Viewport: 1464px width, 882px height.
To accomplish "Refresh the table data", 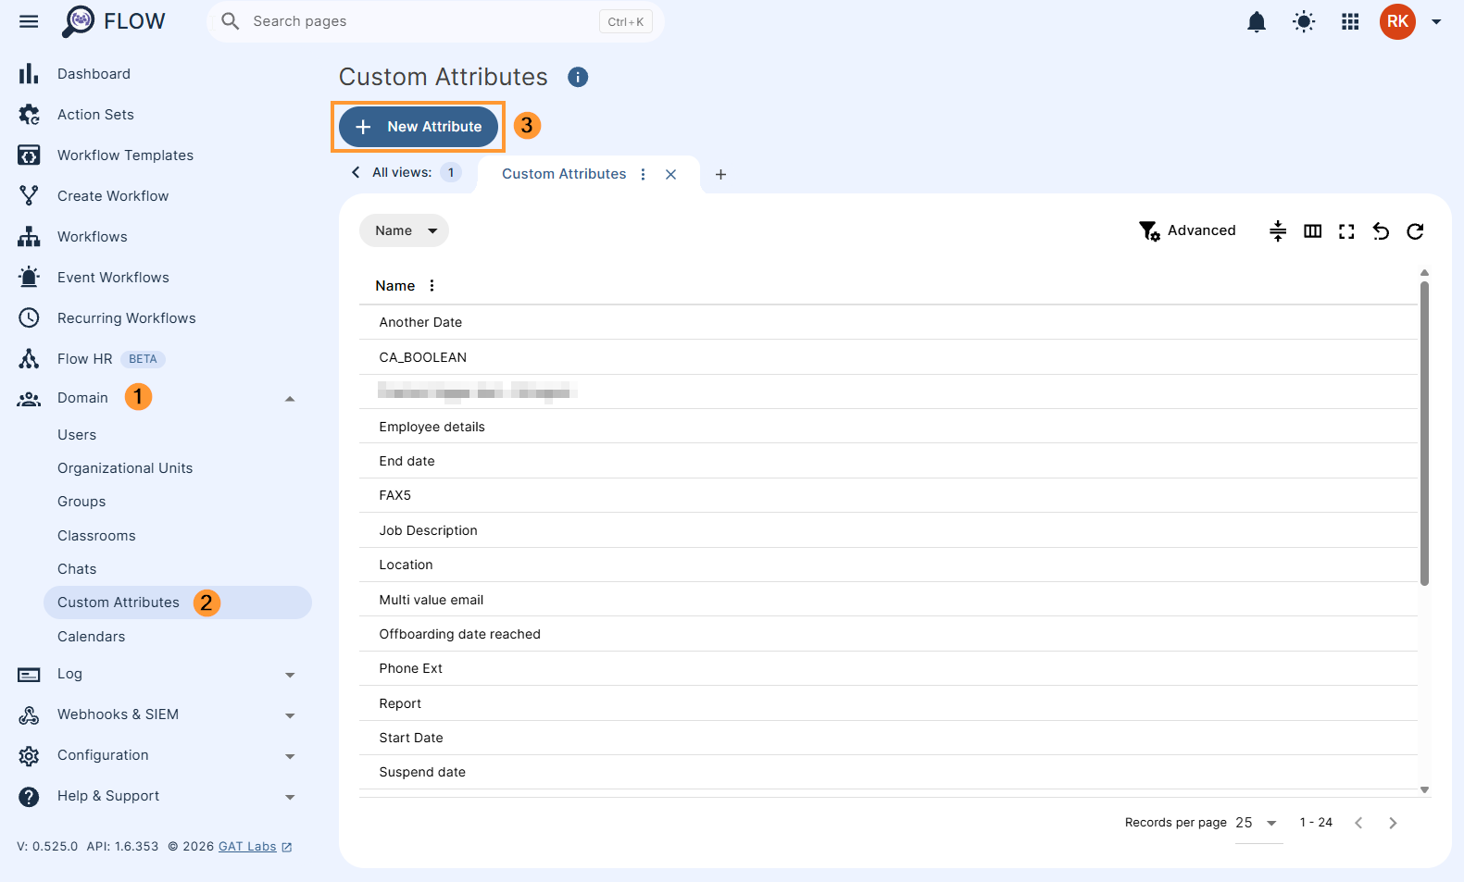I will pyautogui.click(x=1415, y=231).
